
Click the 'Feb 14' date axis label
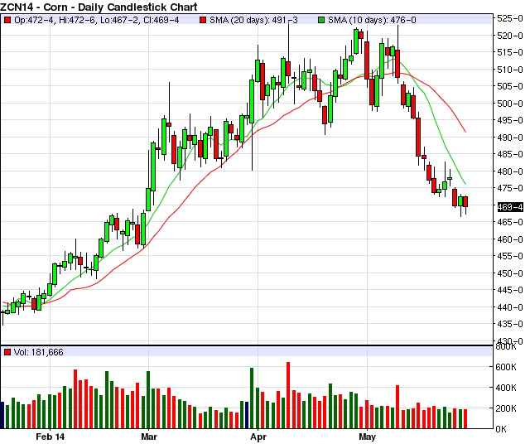(50, 437)
